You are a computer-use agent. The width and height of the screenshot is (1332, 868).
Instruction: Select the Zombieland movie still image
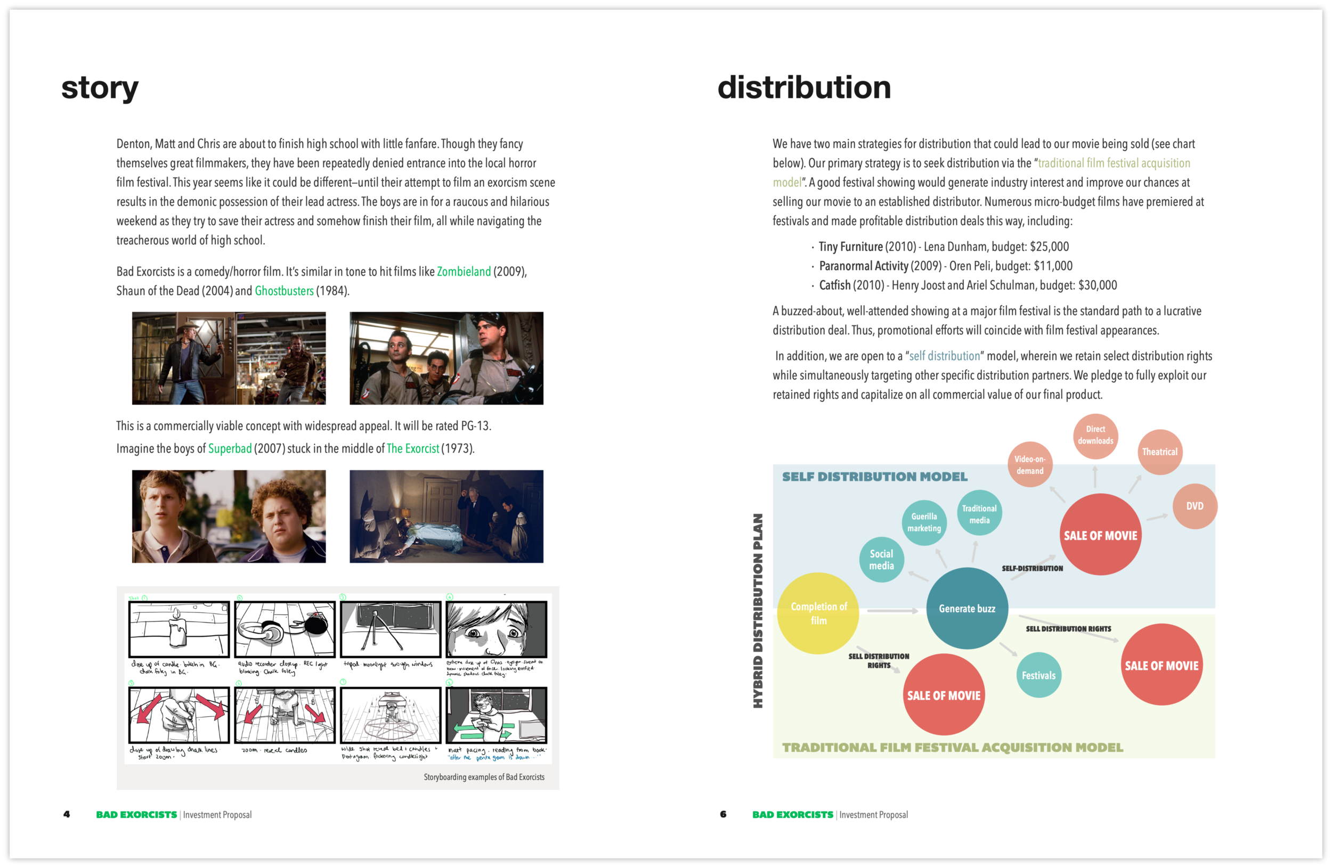[229, 358]
